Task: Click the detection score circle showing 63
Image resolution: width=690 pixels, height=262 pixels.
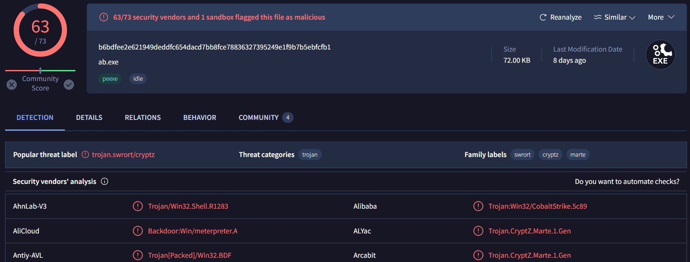Action: [41, 30]
